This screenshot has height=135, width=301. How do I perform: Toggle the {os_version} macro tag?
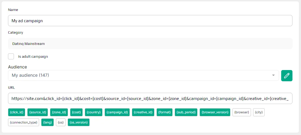pos(78,122)
